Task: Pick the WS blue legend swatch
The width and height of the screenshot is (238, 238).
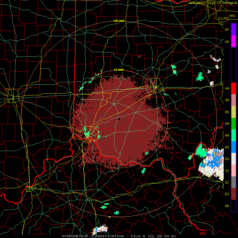Action: 234,147
